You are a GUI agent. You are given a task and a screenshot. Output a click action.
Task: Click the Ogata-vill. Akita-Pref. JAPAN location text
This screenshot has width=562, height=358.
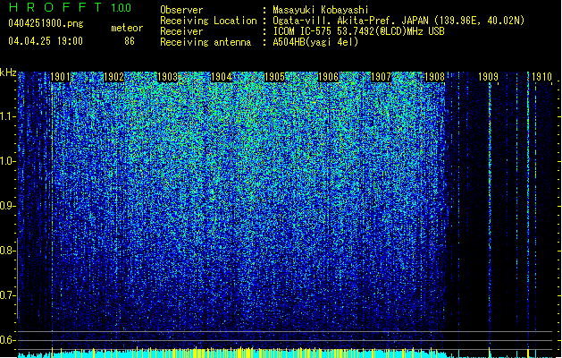click(x=398, y=21)
